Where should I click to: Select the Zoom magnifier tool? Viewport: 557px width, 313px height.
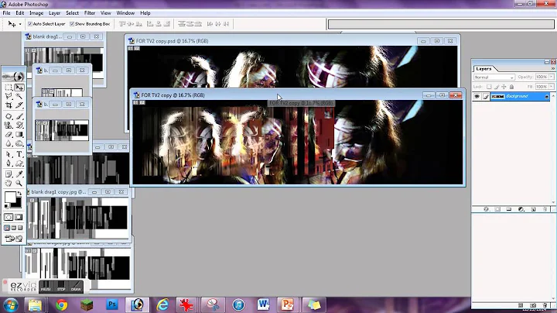[x=19, y=183]
